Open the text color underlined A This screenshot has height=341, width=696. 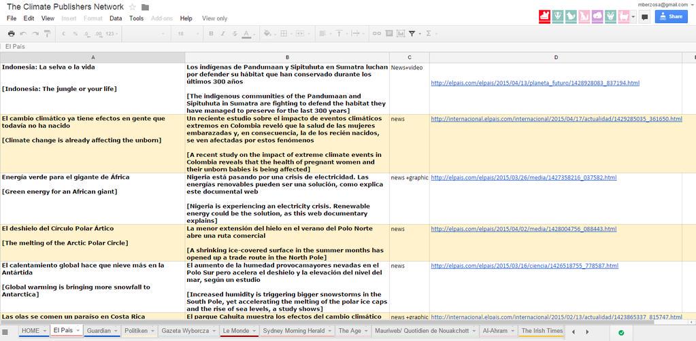pos(246,34)
